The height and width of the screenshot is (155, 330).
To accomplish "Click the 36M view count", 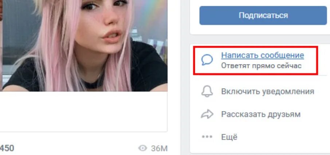I will point(159,148).
